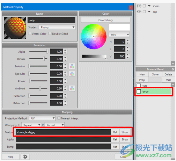Collapse the shoes object tree arrow
Screen dimensions: 176x161
[x=149, y=6]
